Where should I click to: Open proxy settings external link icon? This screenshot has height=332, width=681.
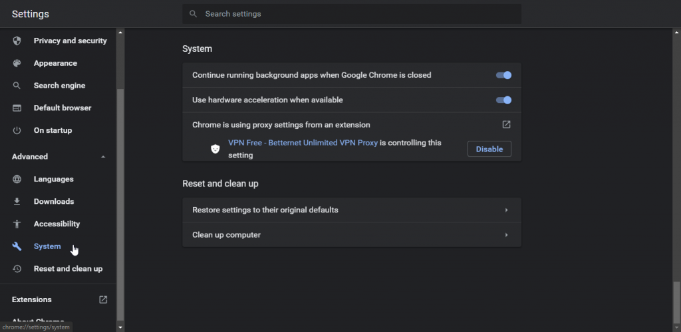[506, 125]
